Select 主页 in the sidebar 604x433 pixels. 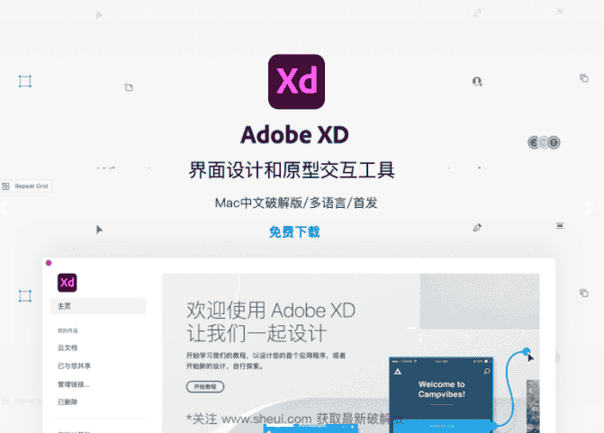[65, 306]
